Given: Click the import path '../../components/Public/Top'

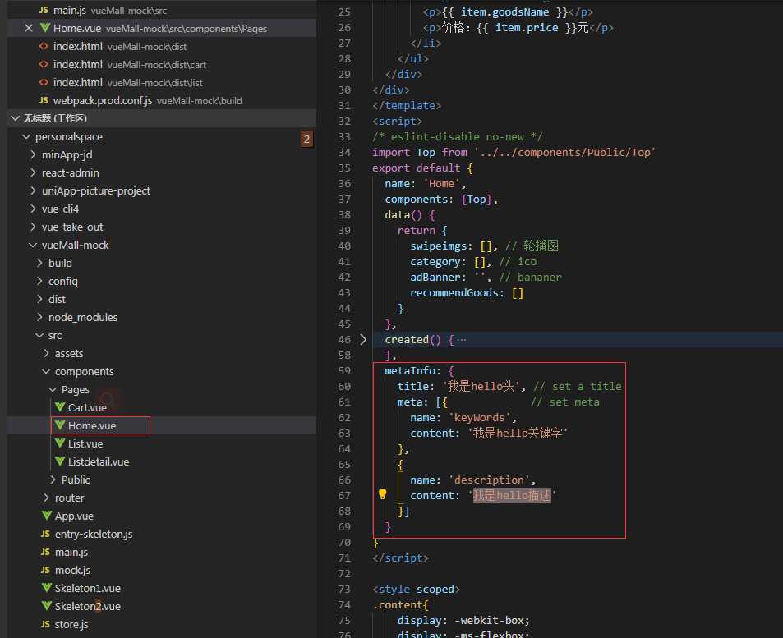Looking at the screenshot, I should pos(564,152).
